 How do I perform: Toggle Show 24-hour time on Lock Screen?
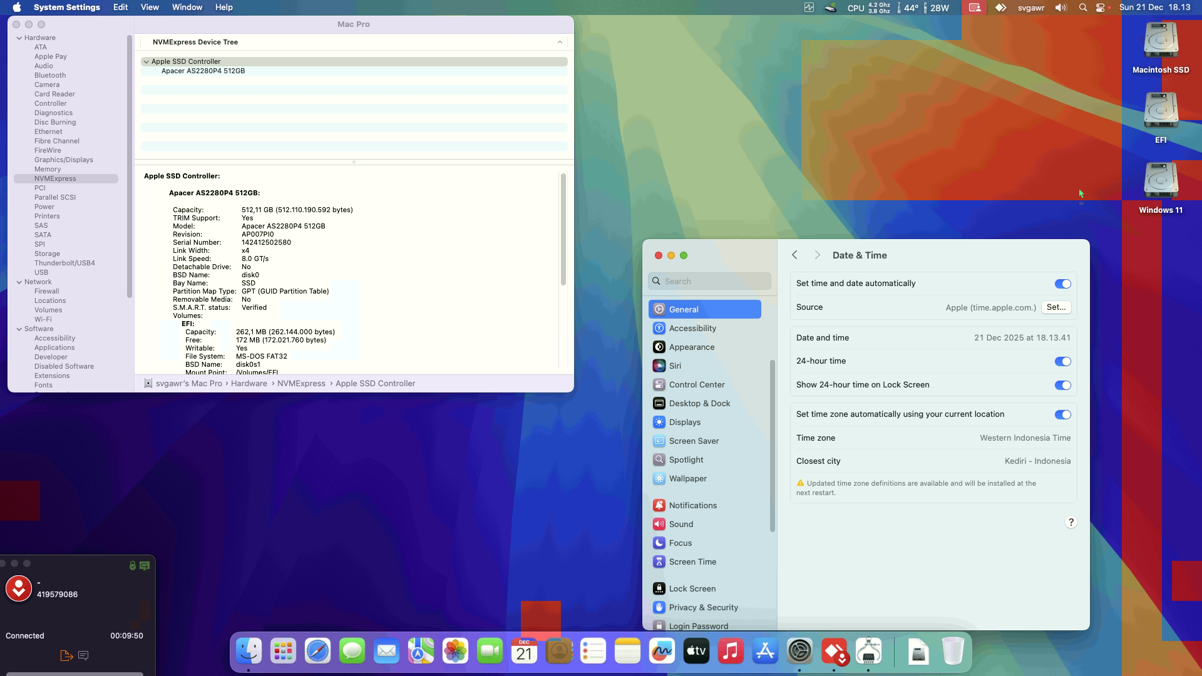(x=1062, y=385)
